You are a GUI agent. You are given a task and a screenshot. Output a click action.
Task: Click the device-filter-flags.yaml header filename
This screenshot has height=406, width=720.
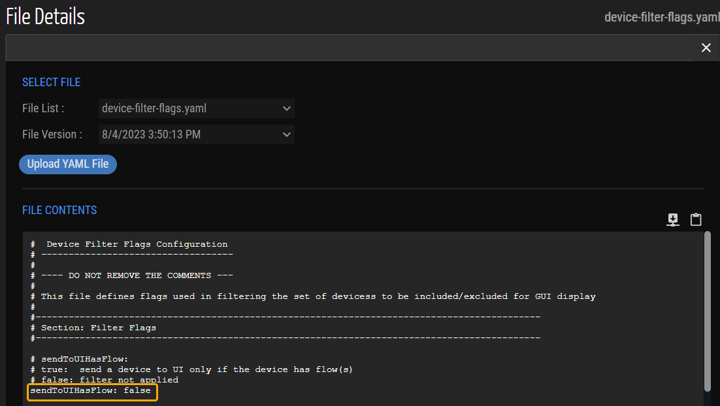coord(662,18)
